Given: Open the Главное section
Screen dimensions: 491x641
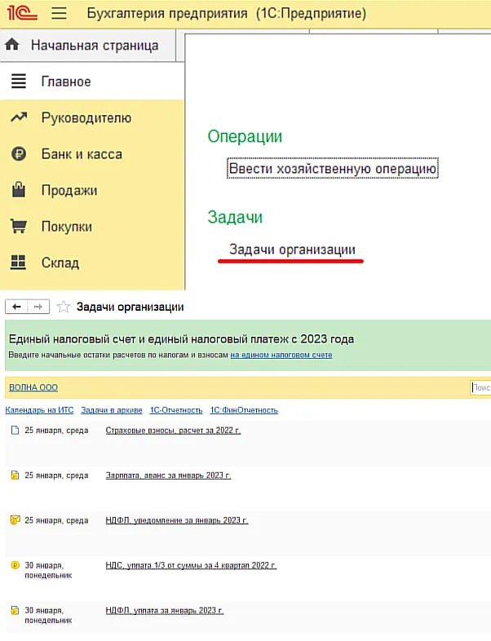Looking at the screenshot, I should click(x=66, y=82).
